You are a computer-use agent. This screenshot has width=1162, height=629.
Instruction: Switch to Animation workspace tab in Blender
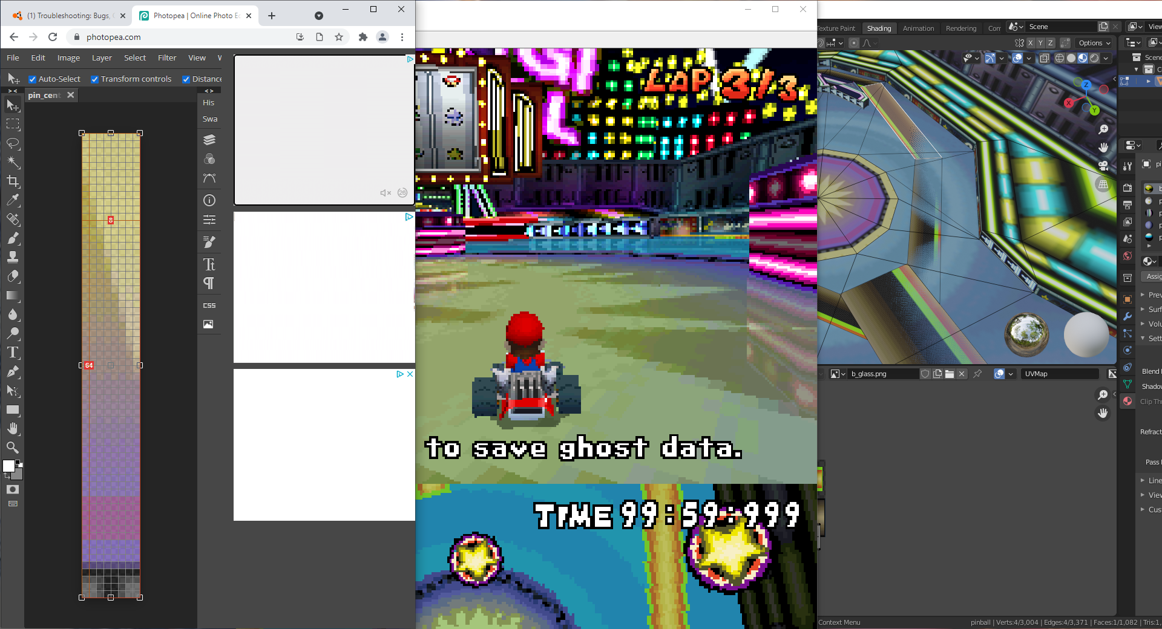click(918, 28)
